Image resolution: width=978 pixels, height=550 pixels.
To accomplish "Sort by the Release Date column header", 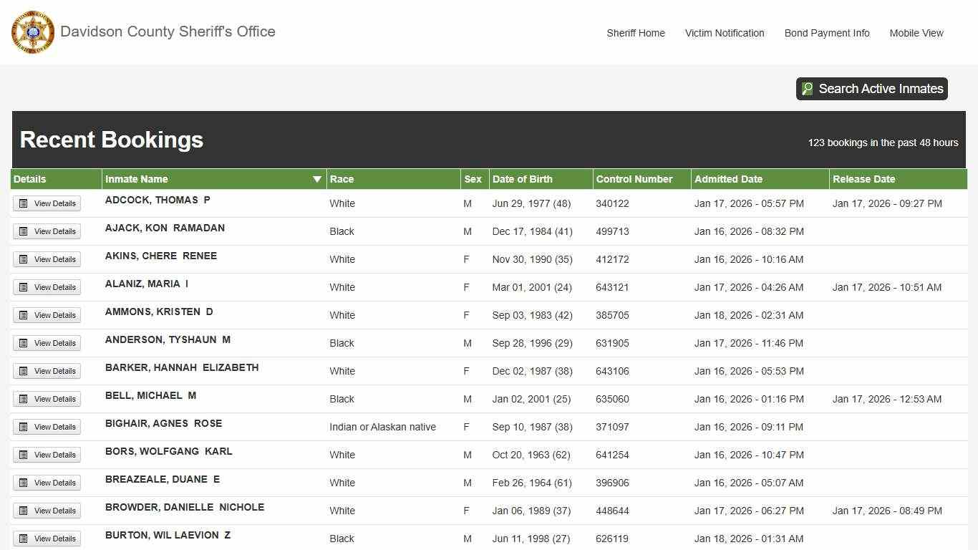I will 863,179.
